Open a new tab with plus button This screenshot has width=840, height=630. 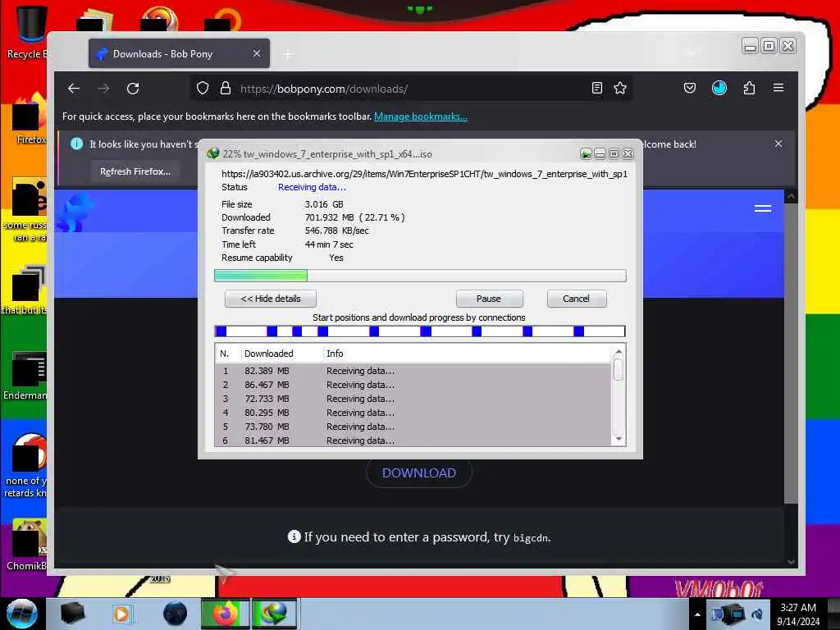coord(288,54)
